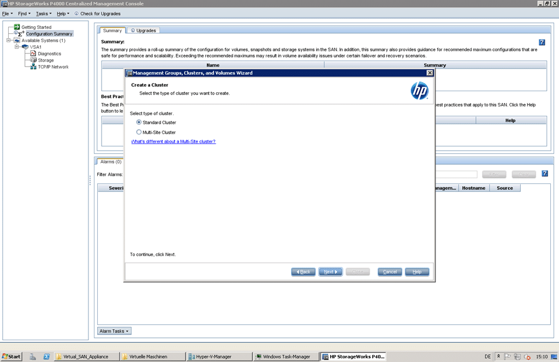Viewport: 559px width, 362px height.
Task: Go Back in the cluster wizard
Action: (303, 272)
